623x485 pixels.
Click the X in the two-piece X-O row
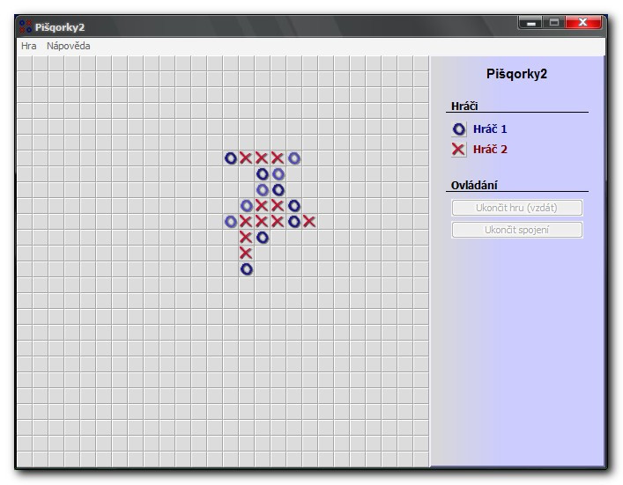246,238
